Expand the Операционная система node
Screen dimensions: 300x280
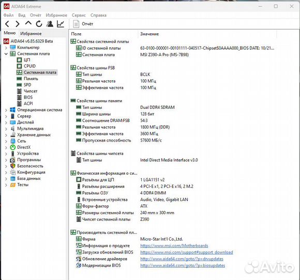click(x=6, y=110)
